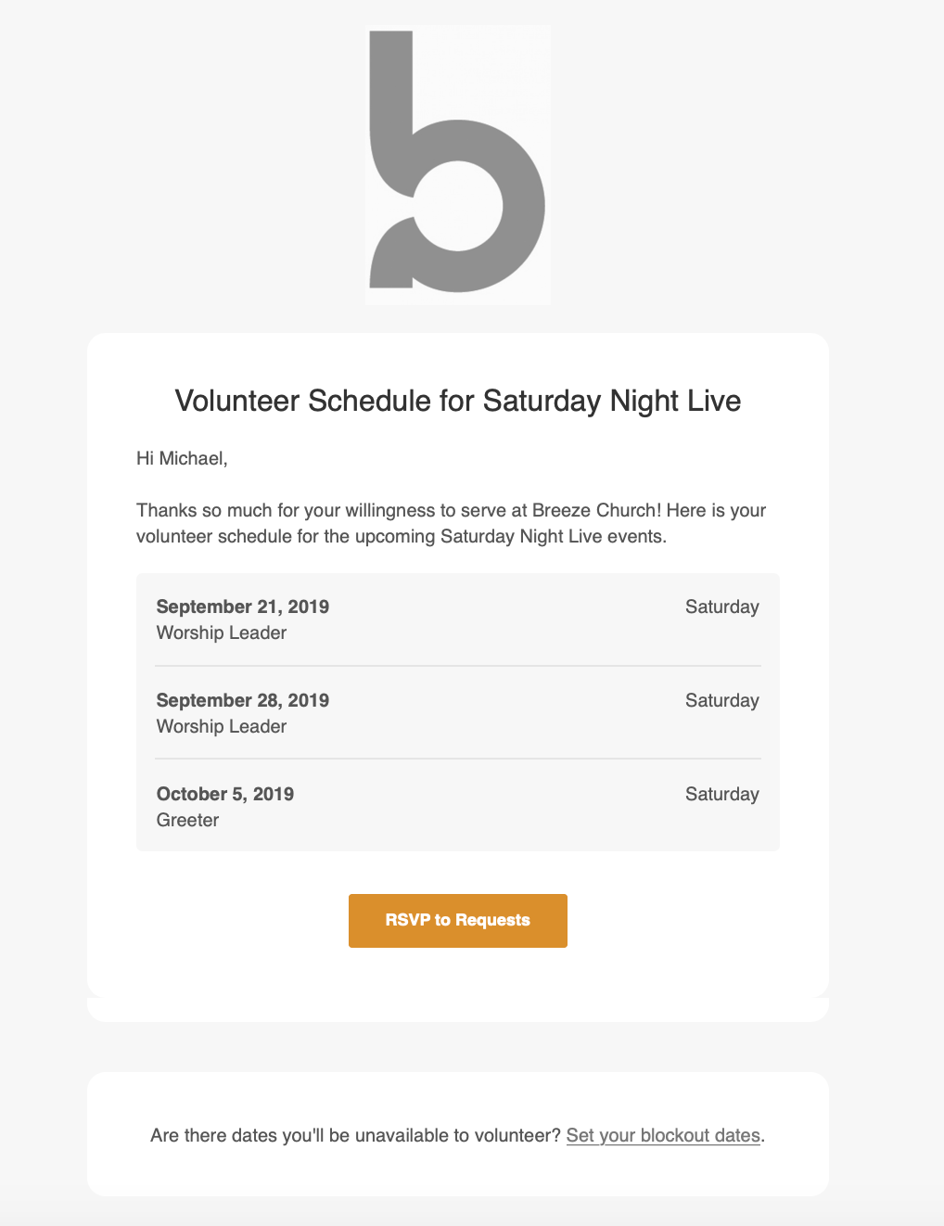
Task: Click the Saturday label beside September 28
Action: coord(722,700)
